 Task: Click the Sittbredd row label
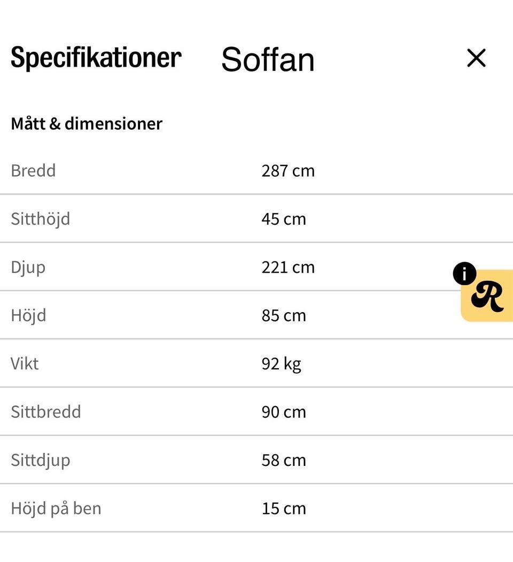(46, 412)
